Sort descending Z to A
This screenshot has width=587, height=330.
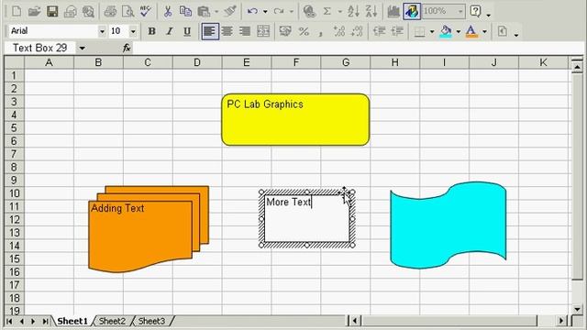[371, 12]
